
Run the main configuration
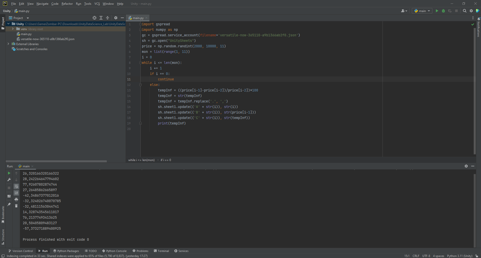coord(437,11)
